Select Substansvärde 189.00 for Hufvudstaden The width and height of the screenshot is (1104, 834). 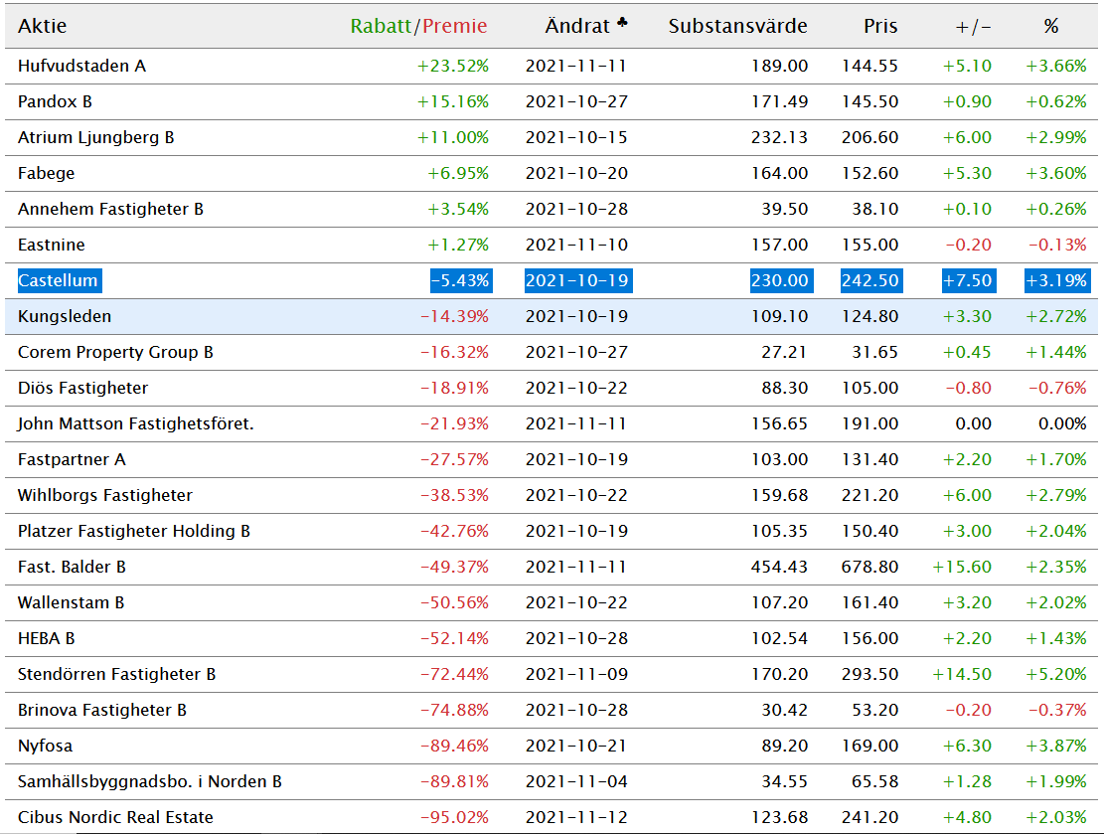779,67
